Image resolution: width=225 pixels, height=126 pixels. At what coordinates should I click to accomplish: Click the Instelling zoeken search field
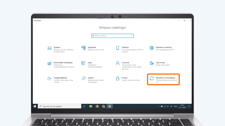pyautogui.click(x=112, y=36)
